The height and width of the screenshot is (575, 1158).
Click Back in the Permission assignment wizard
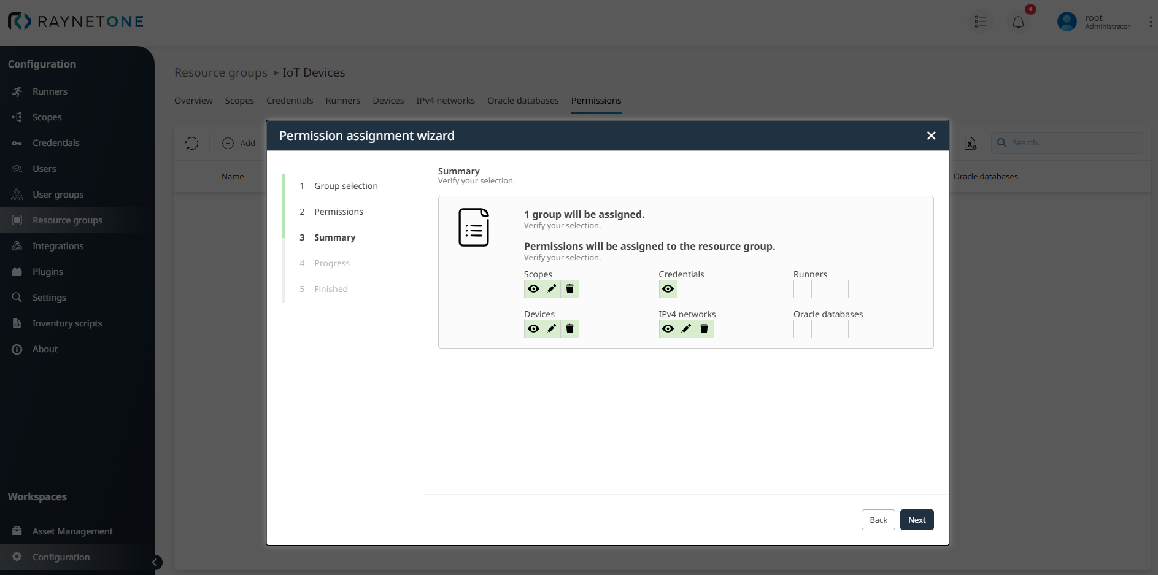[878, 519]
